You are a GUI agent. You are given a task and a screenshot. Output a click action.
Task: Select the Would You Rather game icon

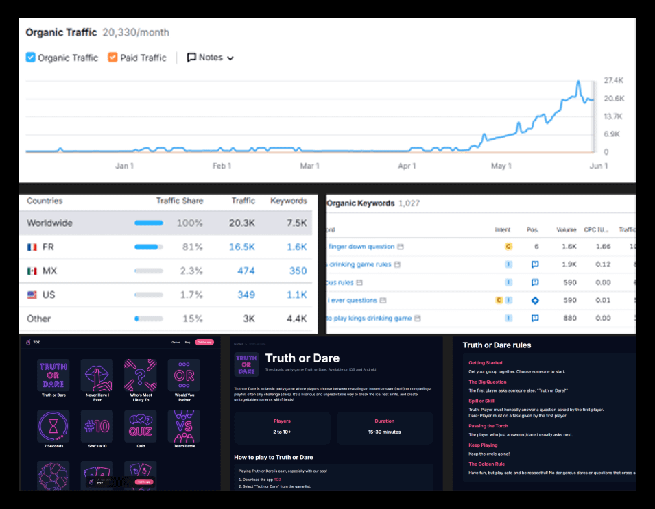click(184, 375)
